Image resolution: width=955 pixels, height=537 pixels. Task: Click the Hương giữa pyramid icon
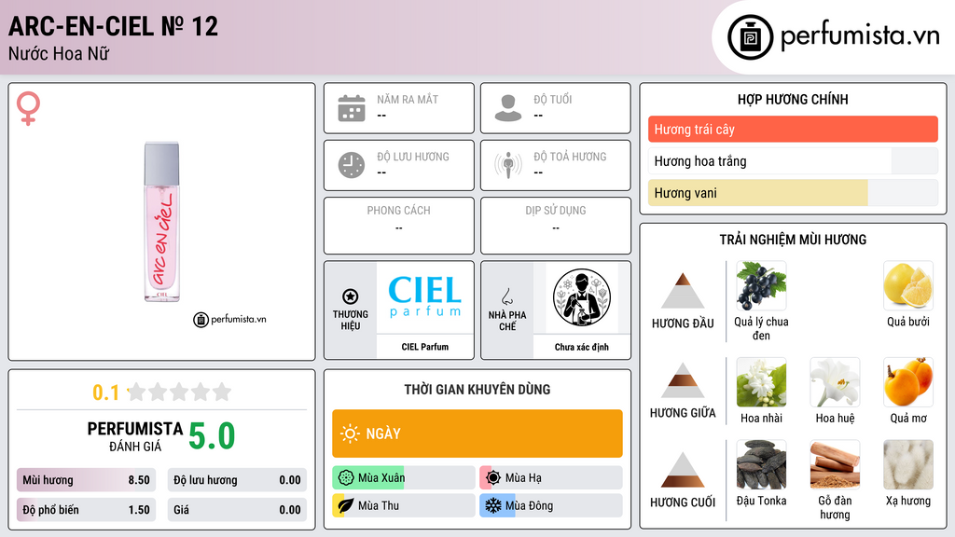(x=683, y=380)
